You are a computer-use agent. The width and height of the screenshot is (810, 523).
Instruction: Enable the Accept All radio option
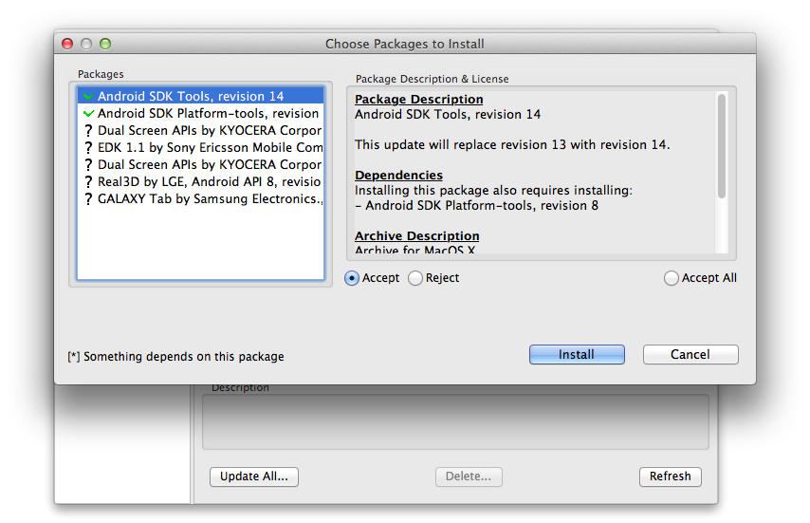(671, 278)
